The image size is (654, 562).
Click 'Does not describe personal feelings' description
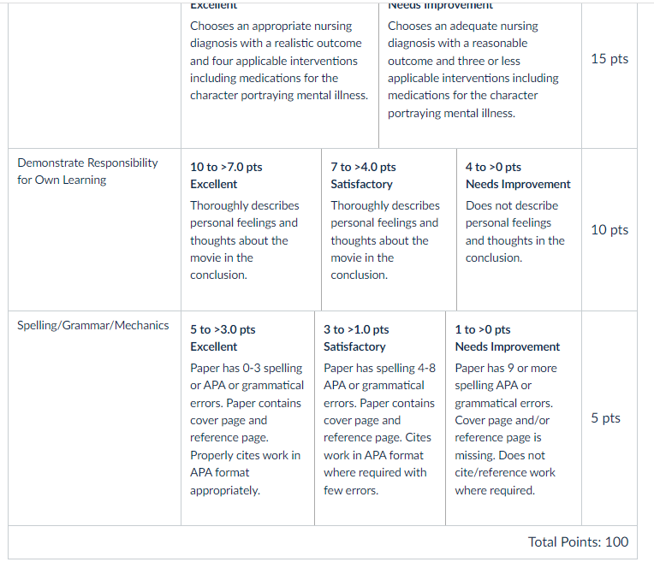coord(515,232)
